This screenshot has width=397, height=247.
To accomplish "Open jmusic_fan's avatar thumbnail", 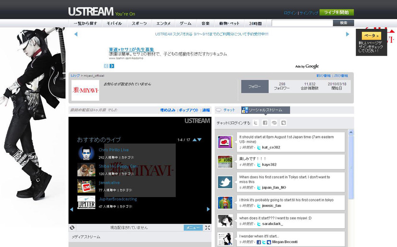I will [225, 202].
